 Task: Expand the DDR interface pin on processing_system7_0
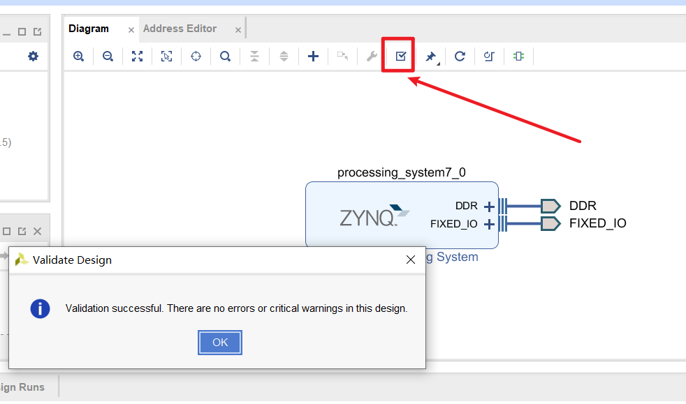pyautogui.click(x=488, y=206)
